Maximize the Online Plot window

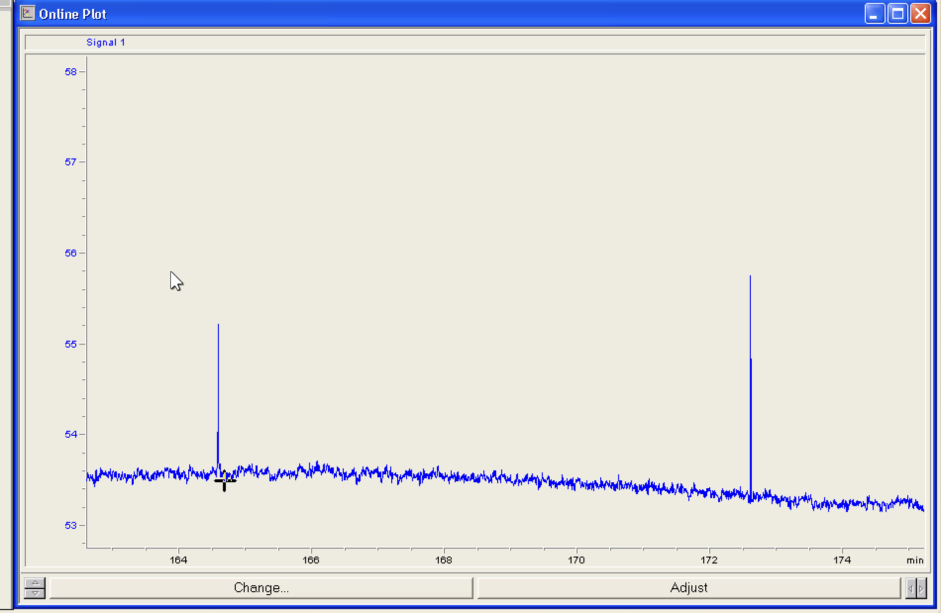point(897,13)
